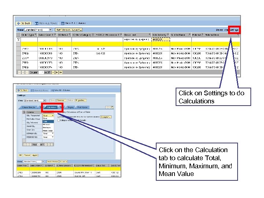
Task: Click View All Columns in the upper report toolbar
Action: click(73, 23)
